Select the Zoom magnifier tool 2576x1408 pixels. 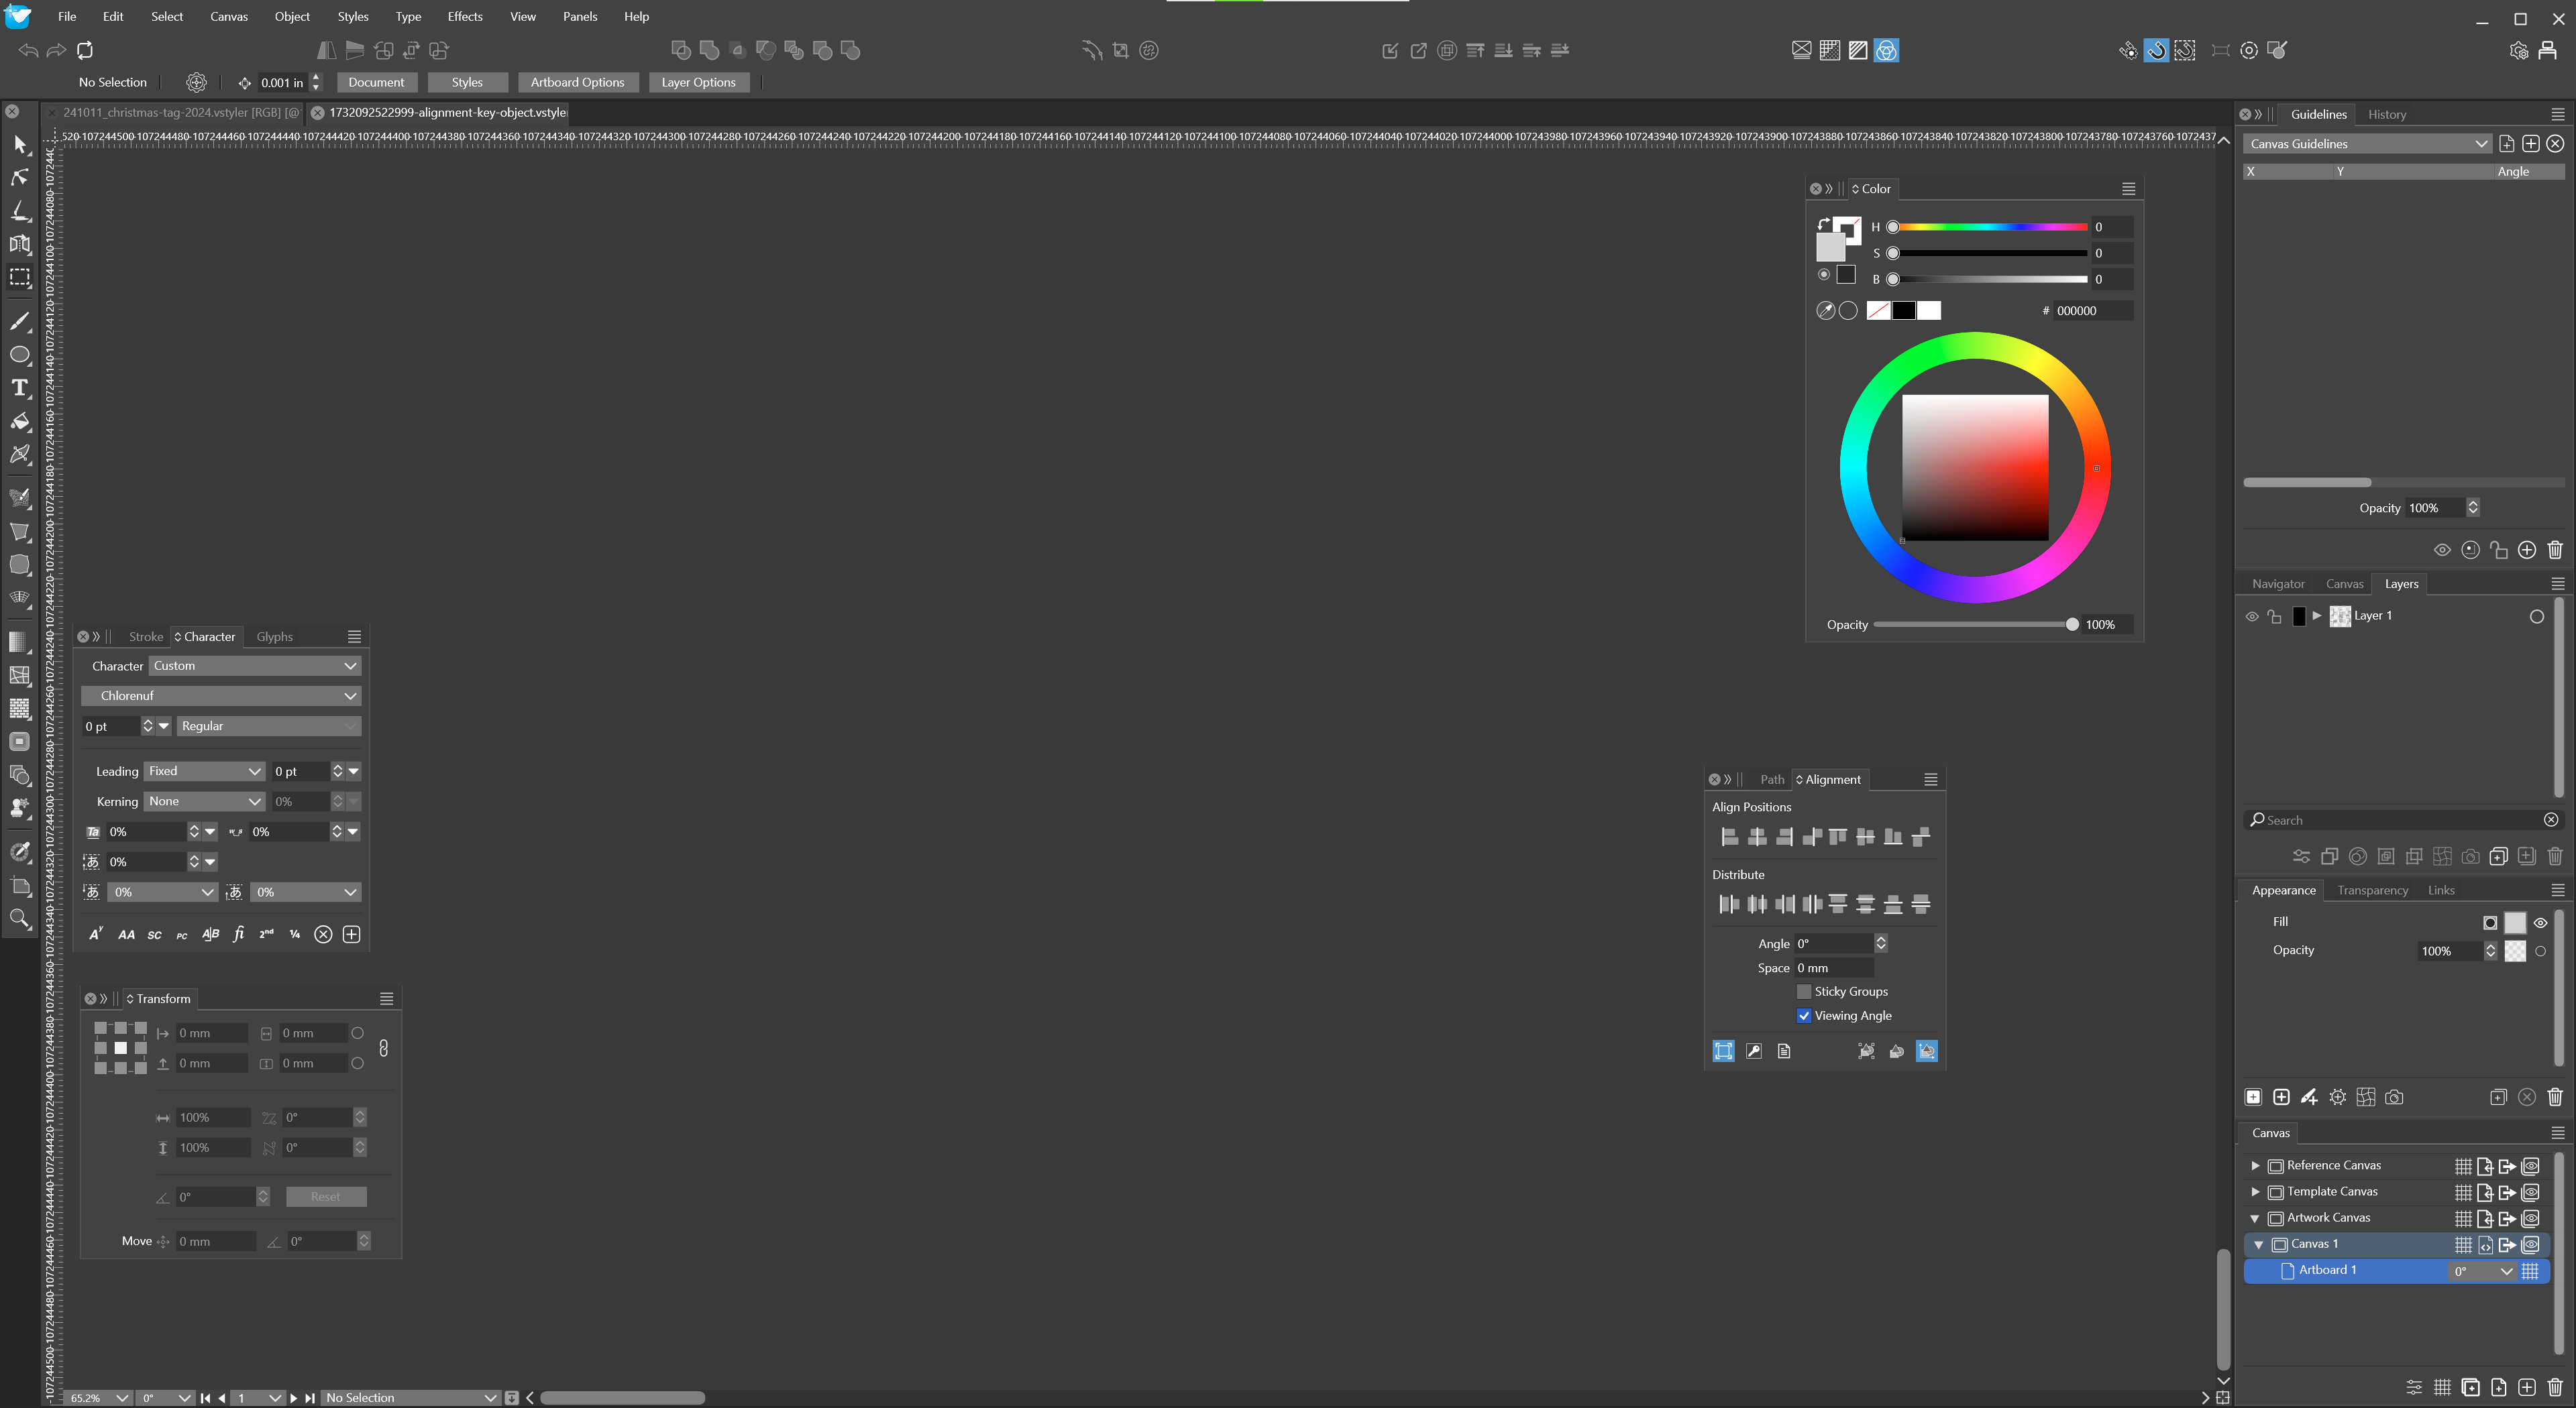(20, 919)
